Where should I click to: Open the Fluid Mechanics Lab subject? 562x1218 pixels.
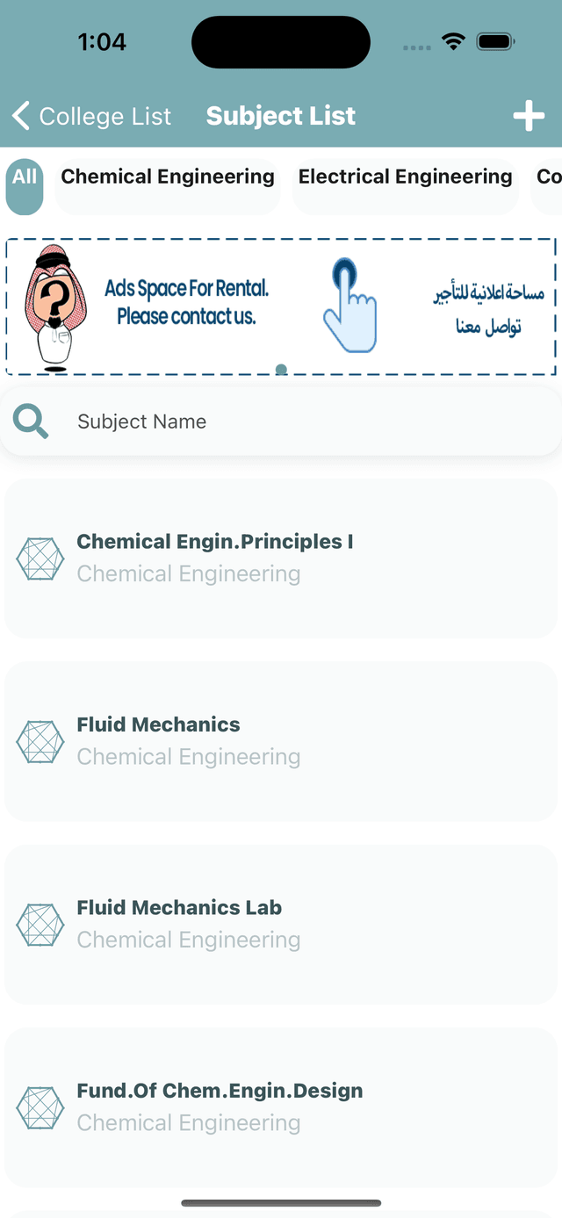[x=281, y=925]
